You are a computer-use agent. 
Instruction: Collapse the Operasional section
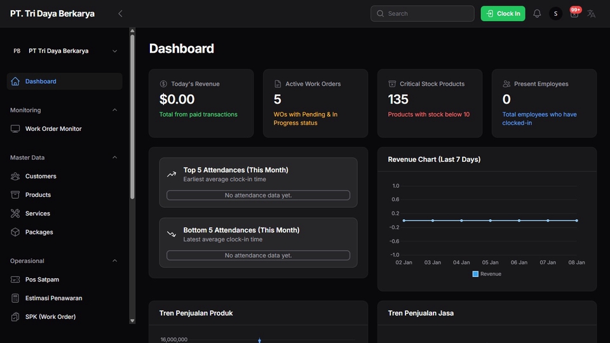point(114,261)
